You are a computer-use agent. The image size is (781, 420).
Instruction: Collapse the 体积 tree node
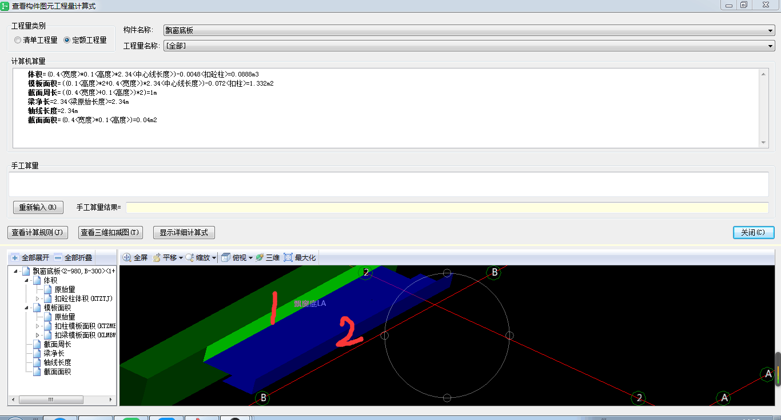[x=26, y=280]
